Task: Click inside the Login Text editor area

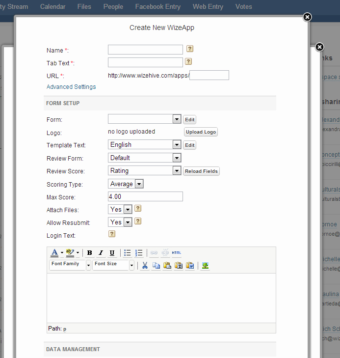Action: 161,298
